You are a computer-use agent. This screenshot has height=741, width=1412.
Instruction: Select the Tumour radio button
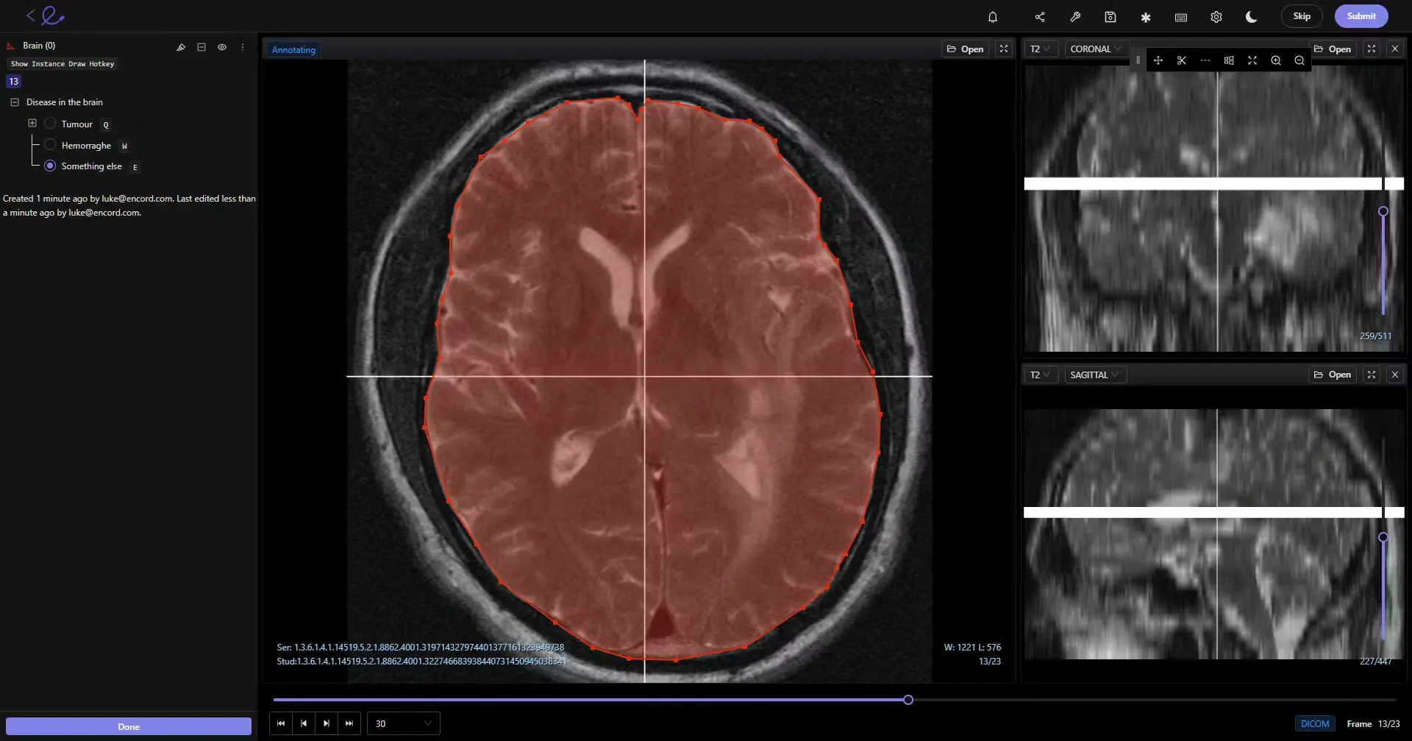coord(49,123)
